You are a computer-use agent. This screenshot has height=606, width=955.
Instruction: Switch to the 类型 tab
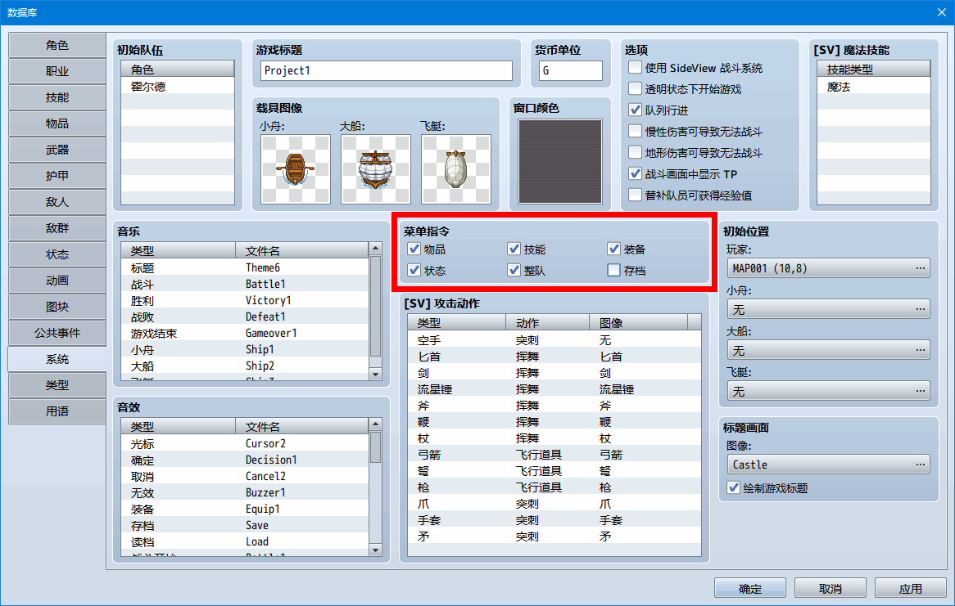57,385
